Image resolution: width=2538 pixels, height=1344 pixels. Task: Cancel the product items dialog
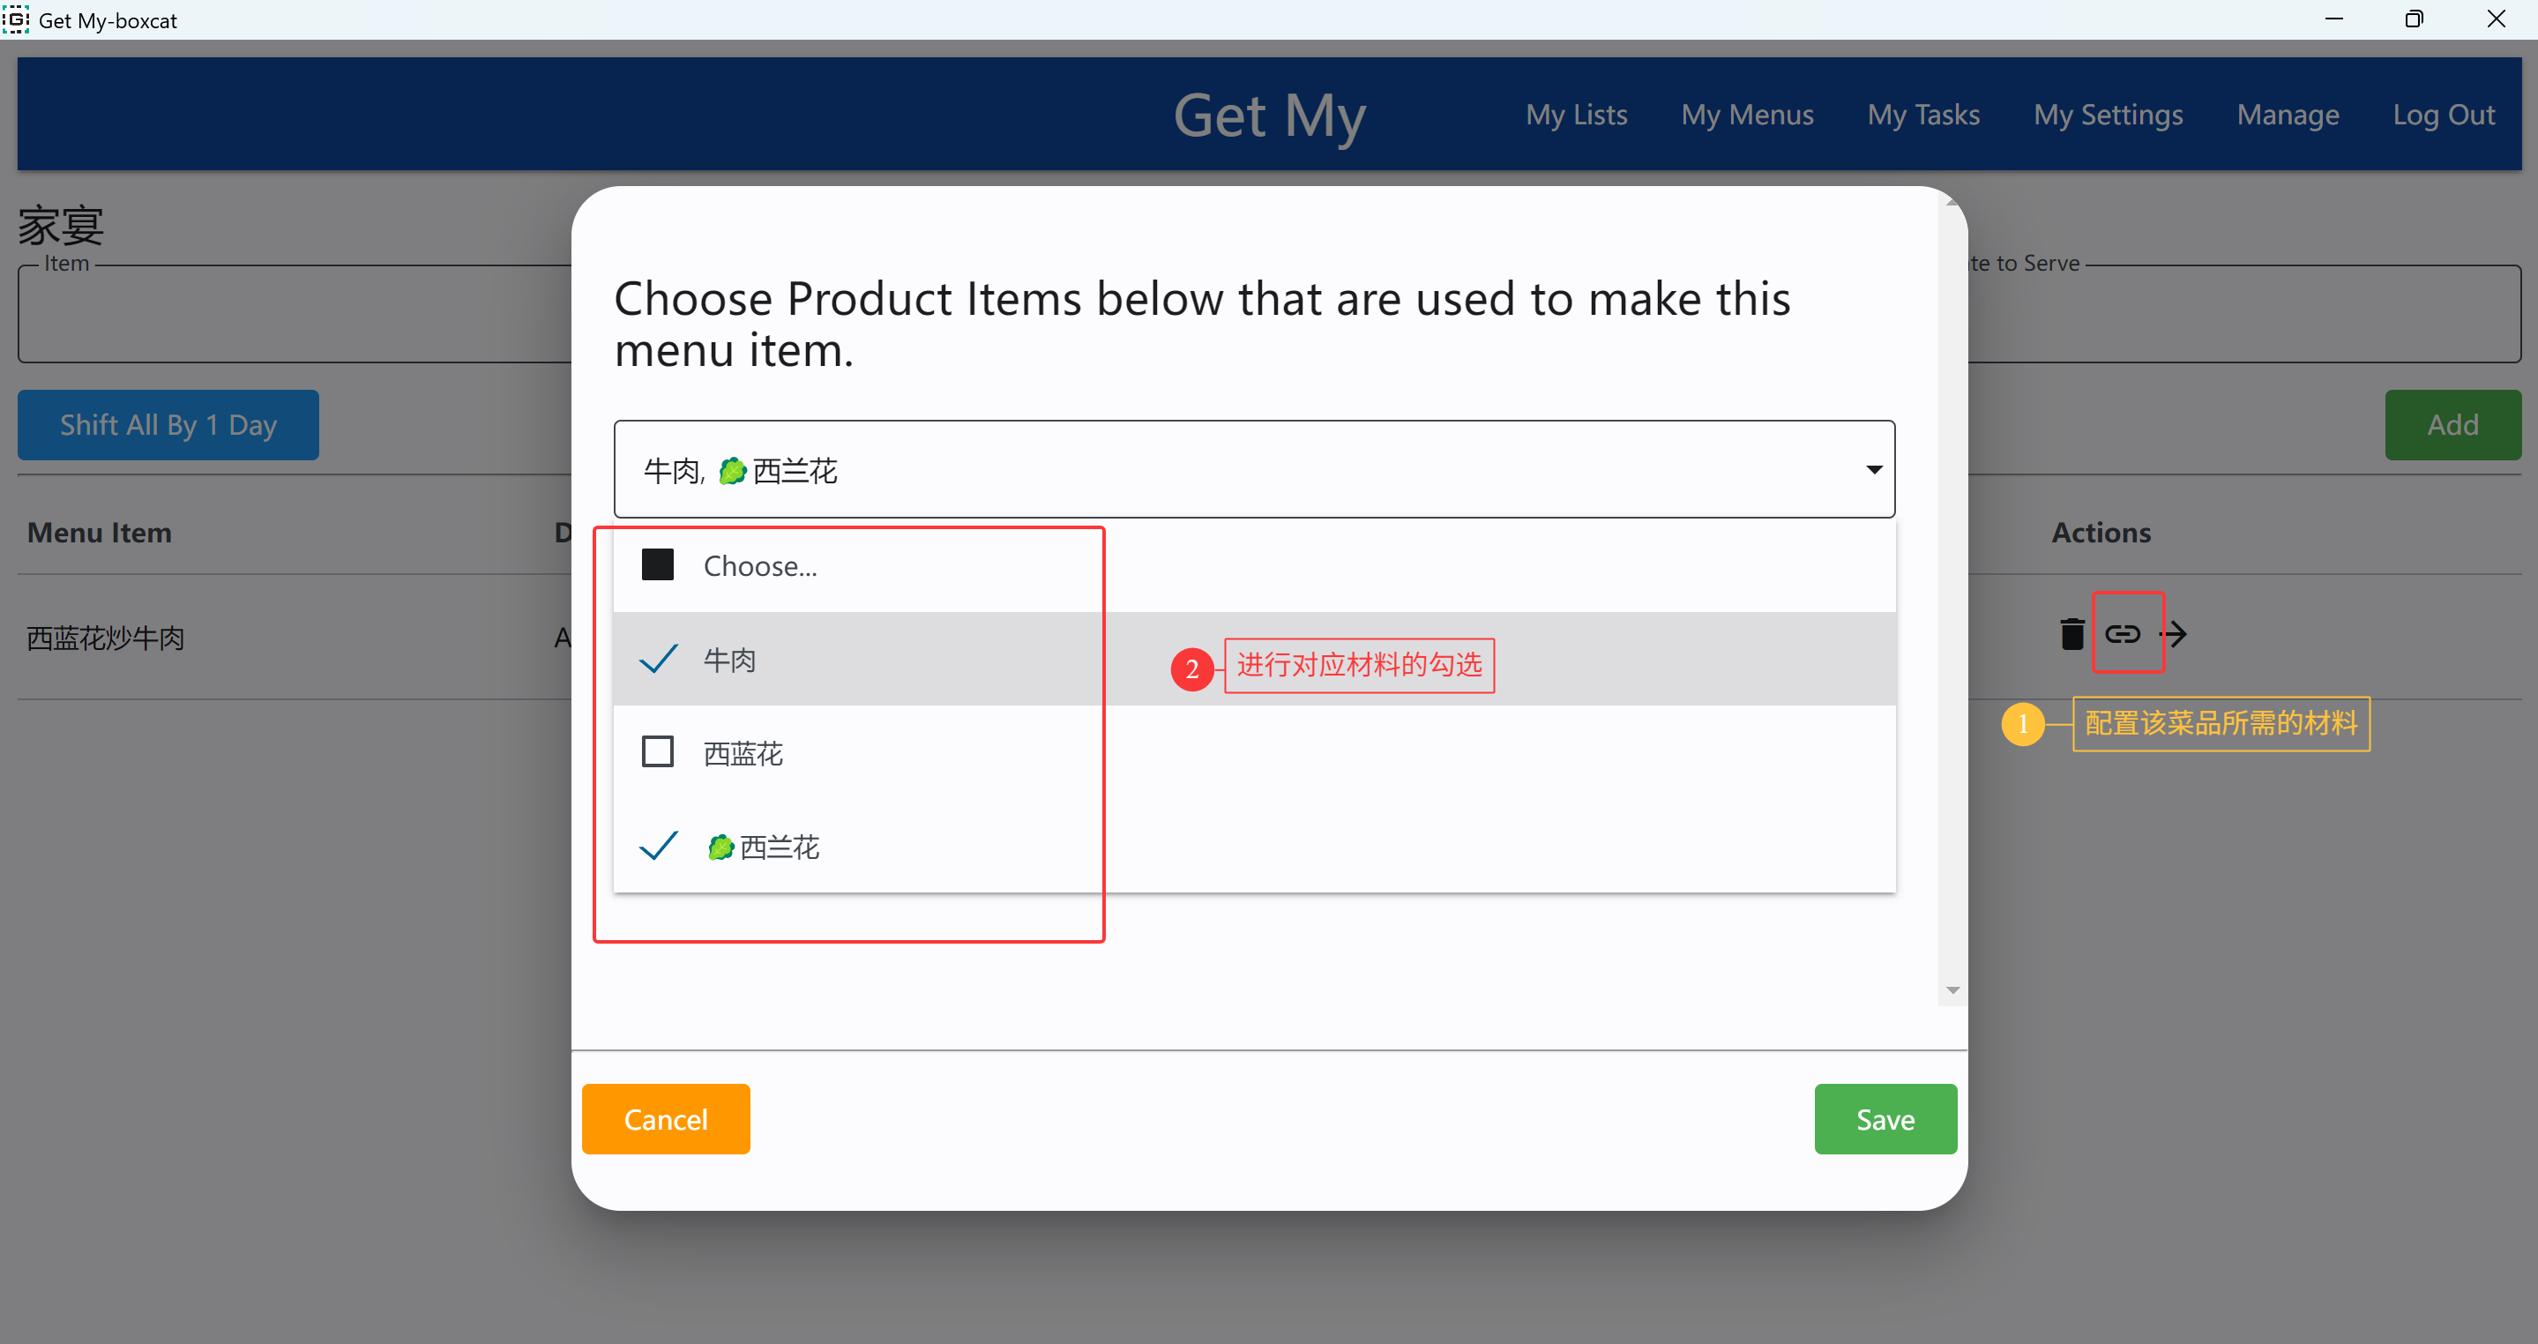[666, 1119]
